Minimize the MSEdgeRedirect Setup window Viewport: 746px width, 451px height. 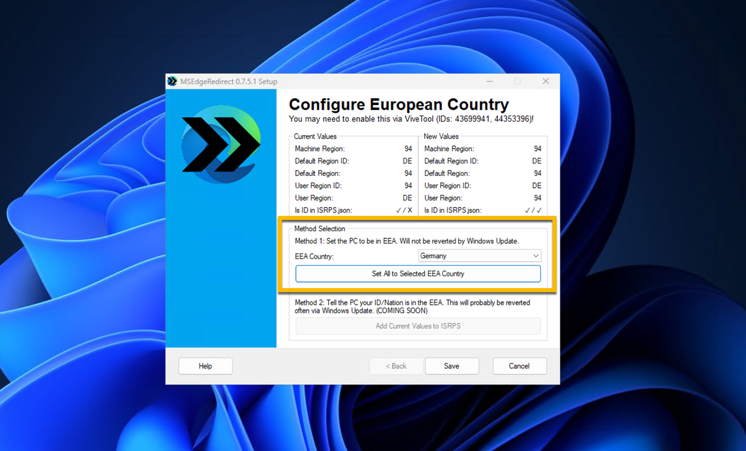pos(490,81)
